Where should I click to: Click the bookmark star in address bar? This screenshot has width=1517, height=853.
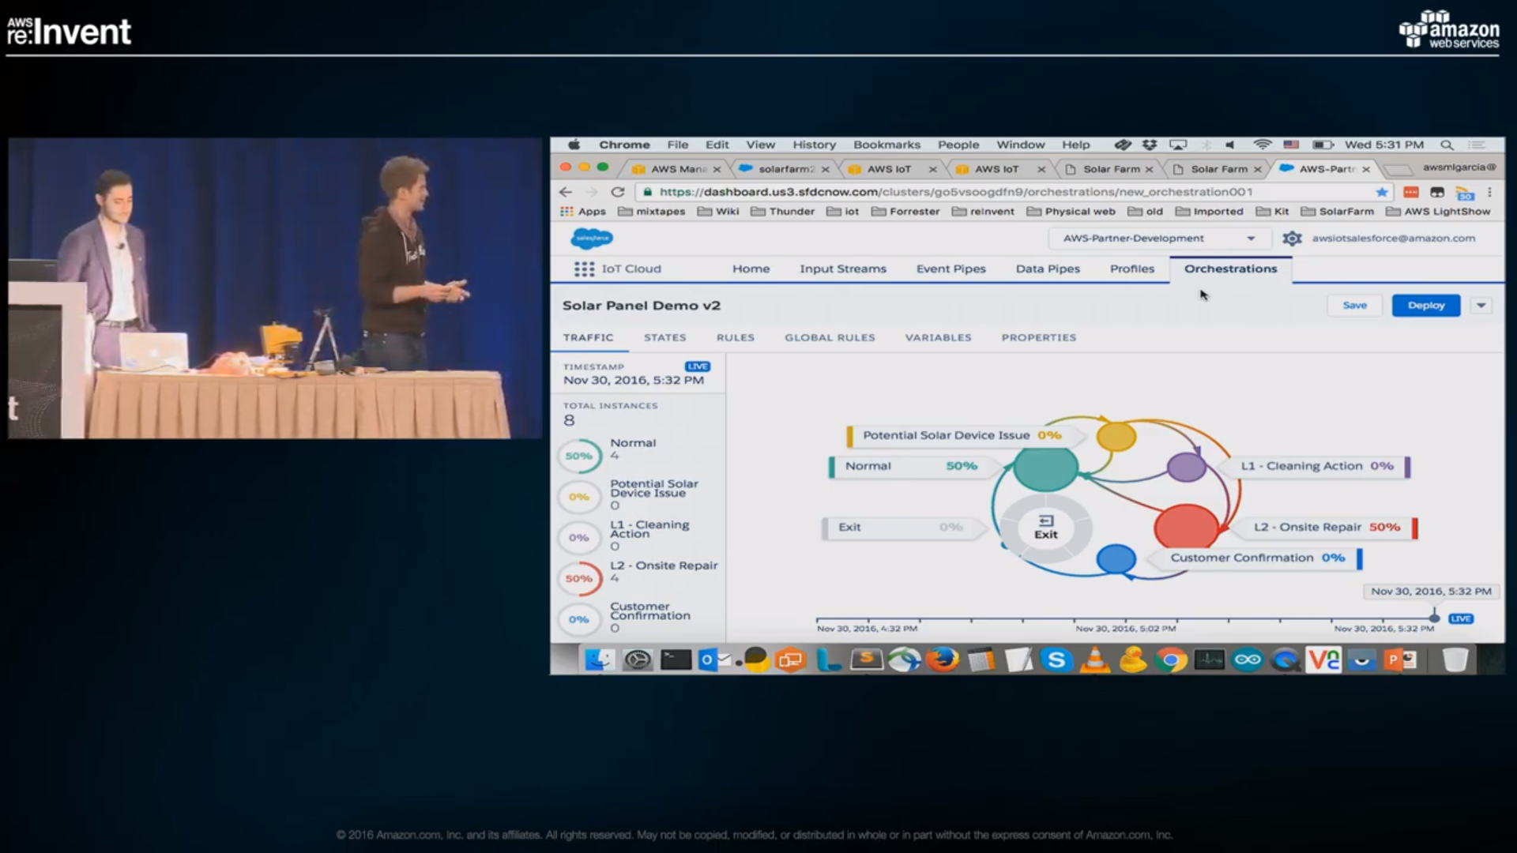1381,192
